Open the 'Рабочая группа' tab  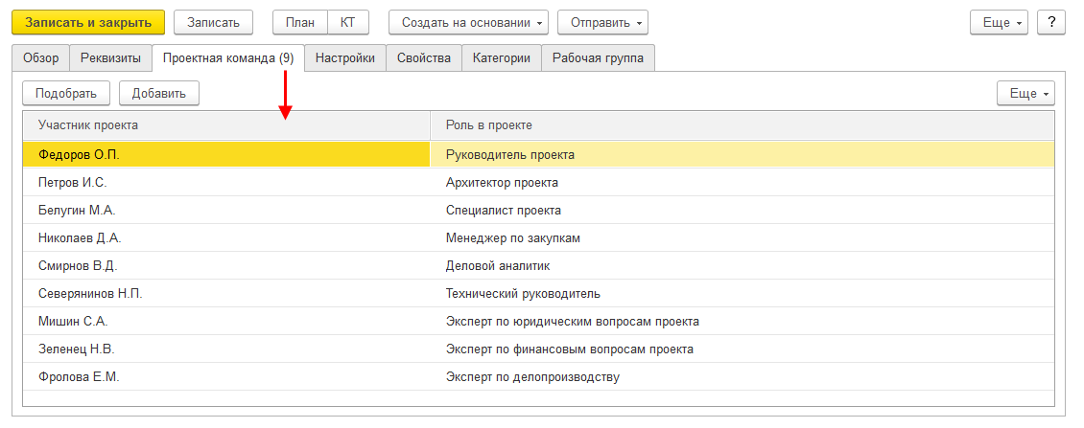tap(598, 58)
